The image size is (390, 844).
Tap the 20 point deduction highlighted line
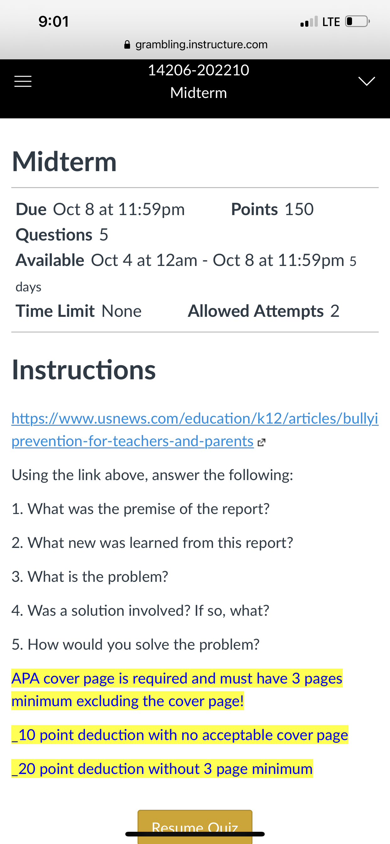(162, 768)
